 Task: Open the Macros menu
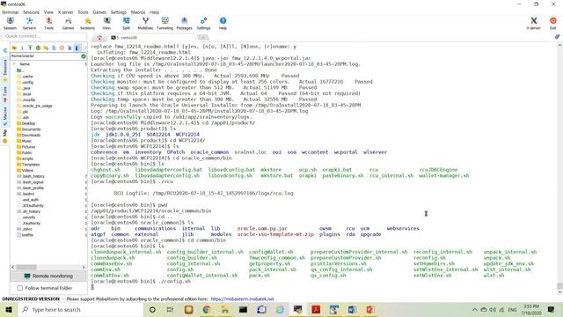point(138,12)
